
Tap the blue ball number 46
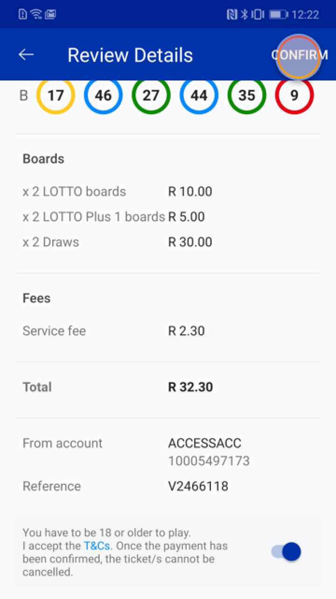(x=103, y=95)
